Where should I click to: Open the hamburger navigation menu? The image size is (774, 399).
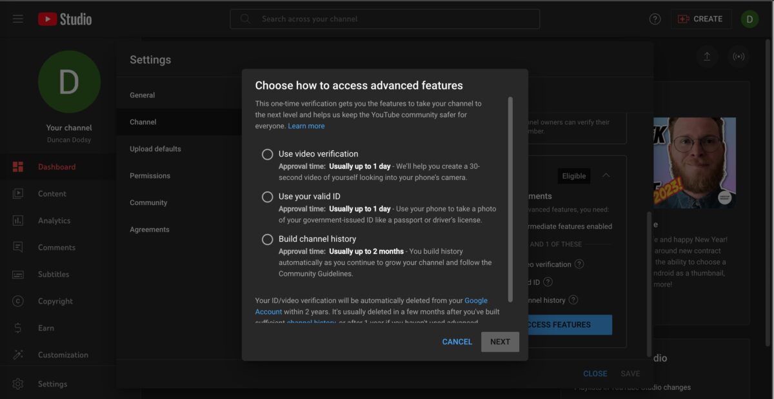[18, 19]
